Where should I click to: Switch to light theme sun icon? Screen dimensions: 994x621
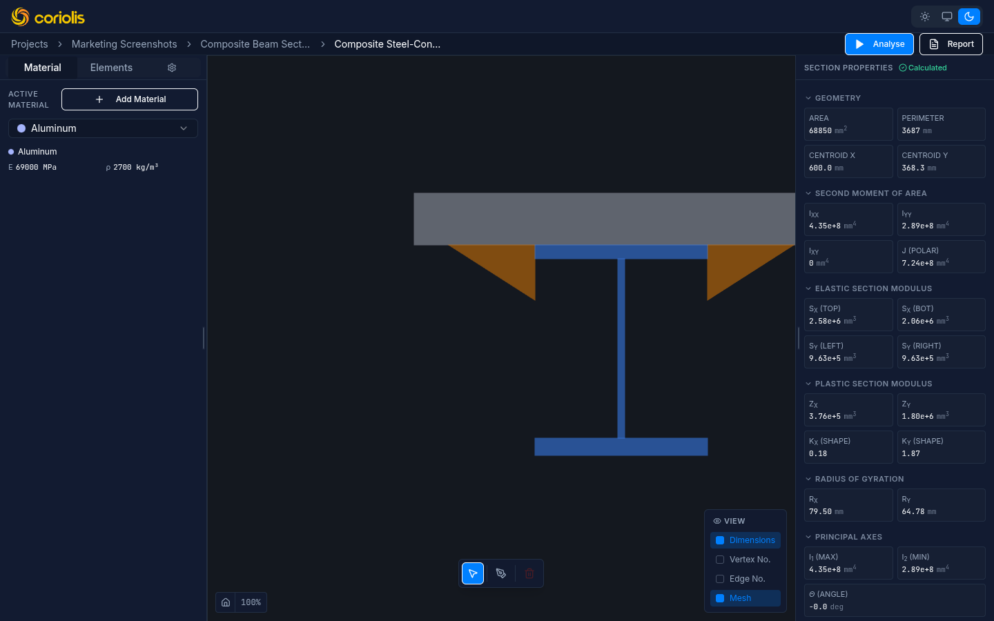(x=925, y=17)
